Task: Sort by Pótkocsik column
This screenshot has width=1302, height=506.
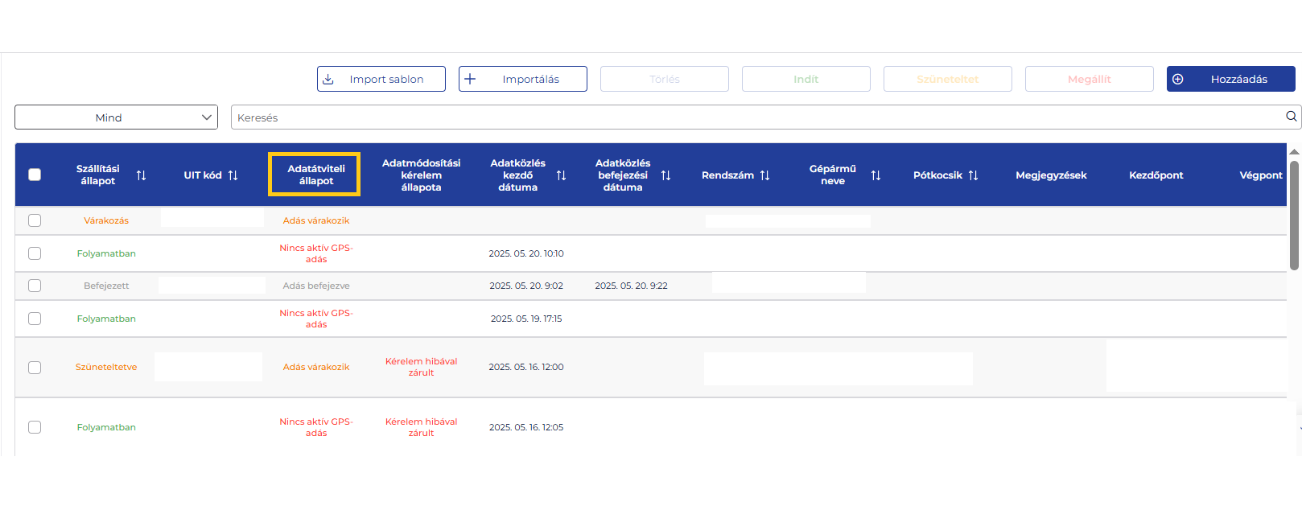Action: (973, 175)
